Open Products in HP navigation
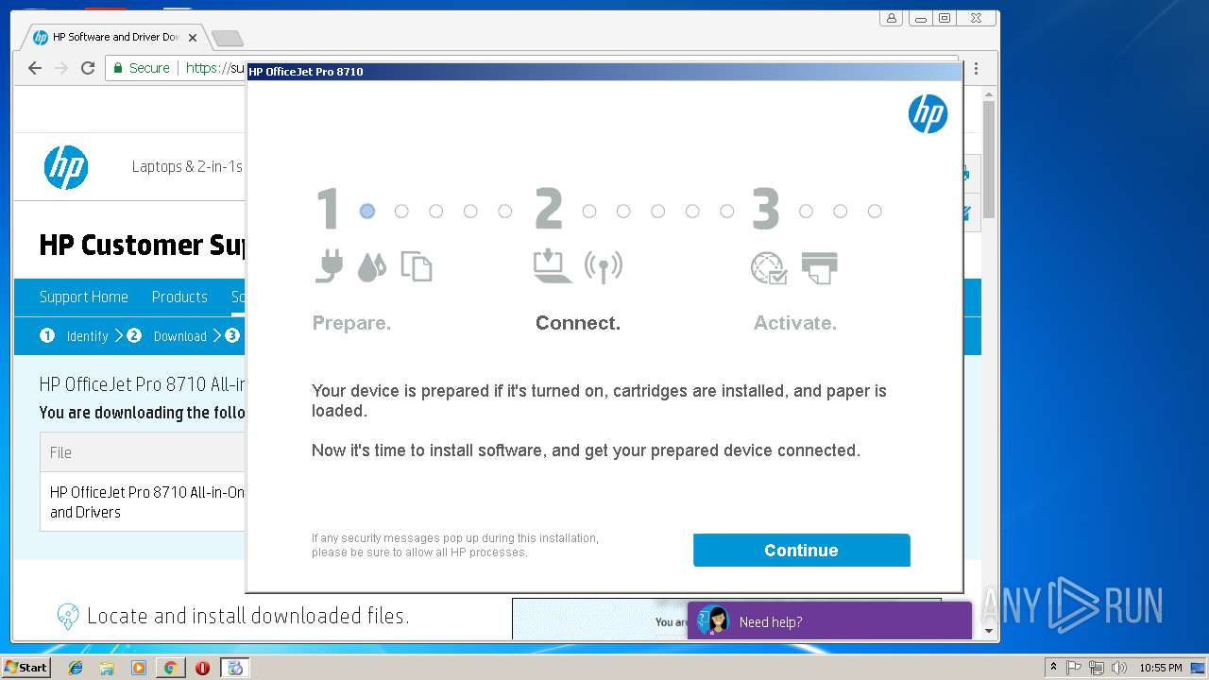 [179, 297]
